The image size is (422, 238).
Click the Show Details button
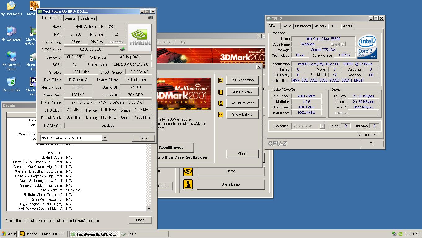242,114
